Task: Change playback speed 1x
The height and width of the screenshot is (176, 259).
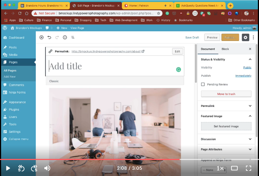Action: point(220,168)
